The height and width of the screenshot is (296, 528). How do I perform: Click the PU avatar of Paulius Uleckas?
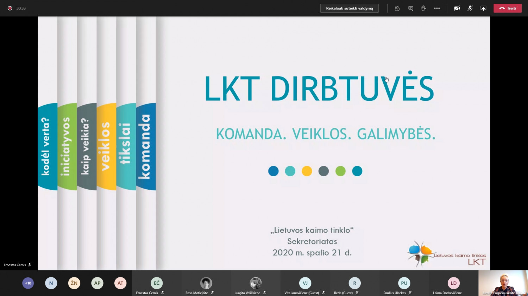pyautogui.click(x=404, y=283)
